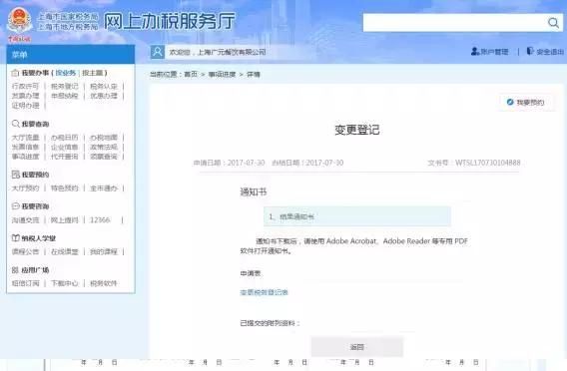Open 企业信息 under 我要查询

point(64,147)
